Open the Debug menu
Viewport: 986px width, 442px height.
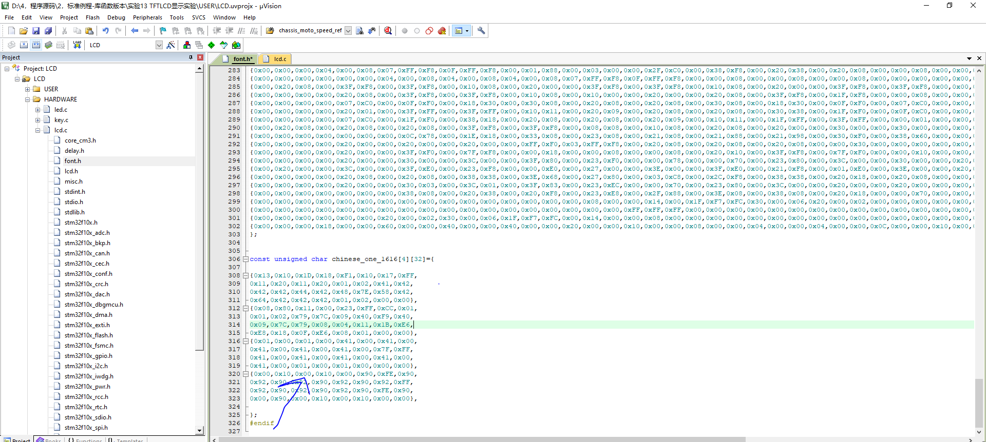(x=116, y=17)
